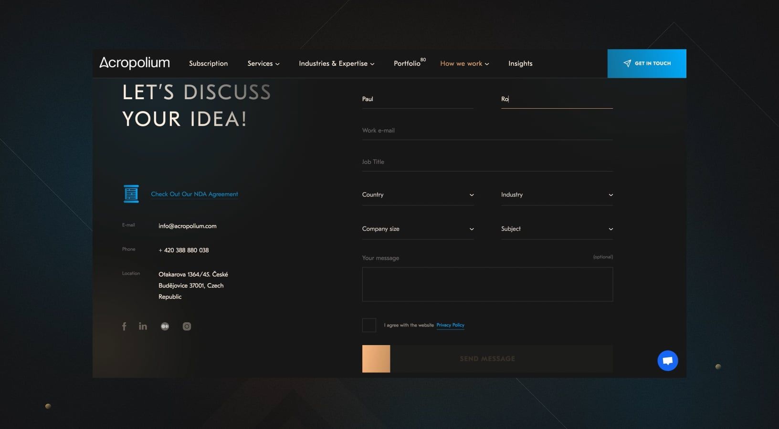Tick the Privacy Policy agreement checkbox
This screenshot has width=779, height=429.
tap(369, 325)
